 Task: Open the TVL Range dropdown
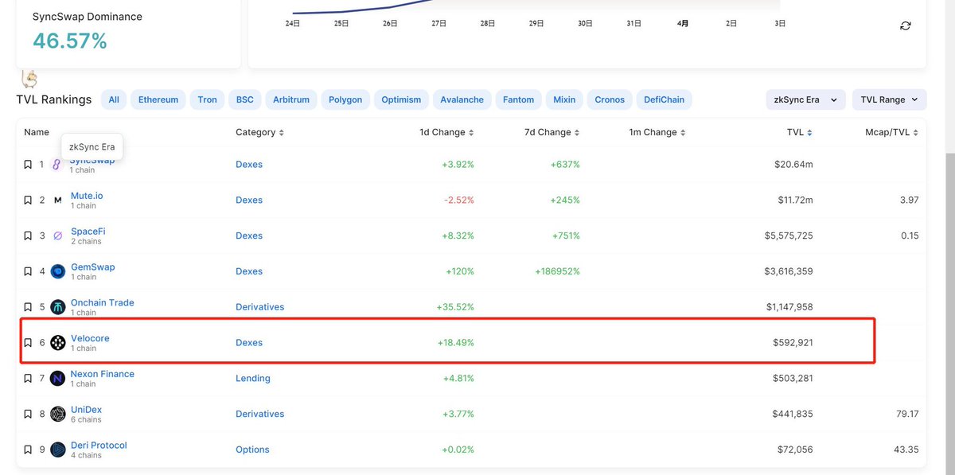tap(889, 99)
